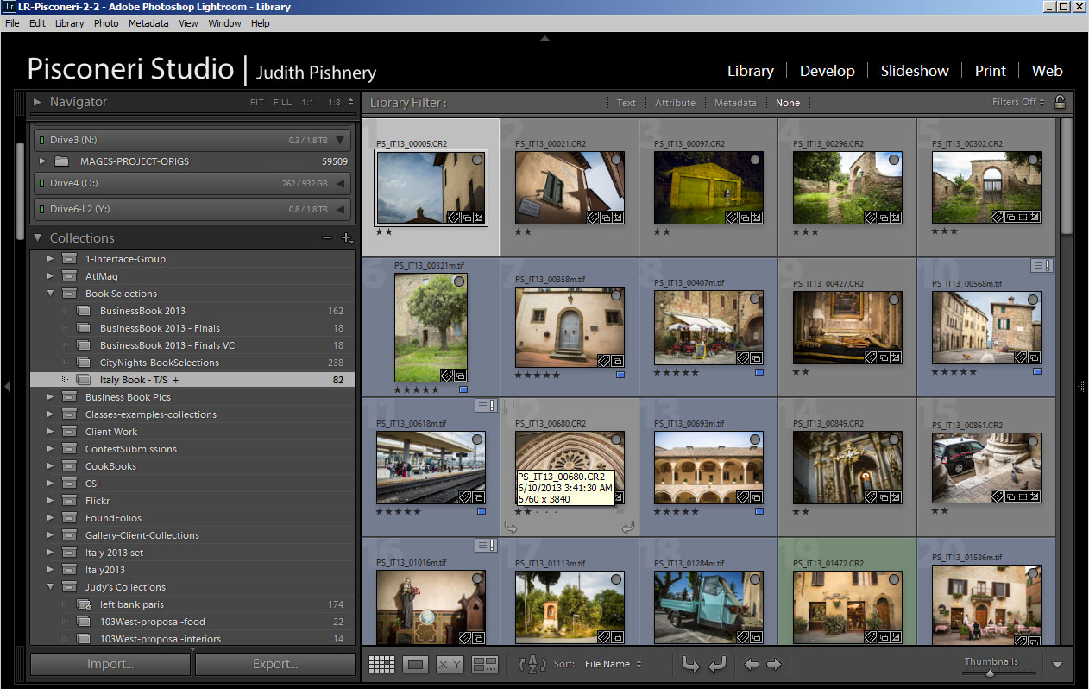Collapse Judy's Collections set
1089x689 pixels.
tap(50, 587)
